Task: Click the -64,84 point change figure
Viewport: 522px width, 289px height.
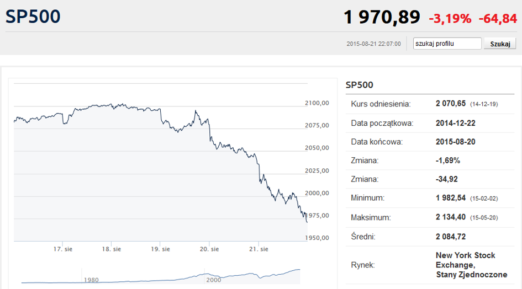Action: coord(497,19)
